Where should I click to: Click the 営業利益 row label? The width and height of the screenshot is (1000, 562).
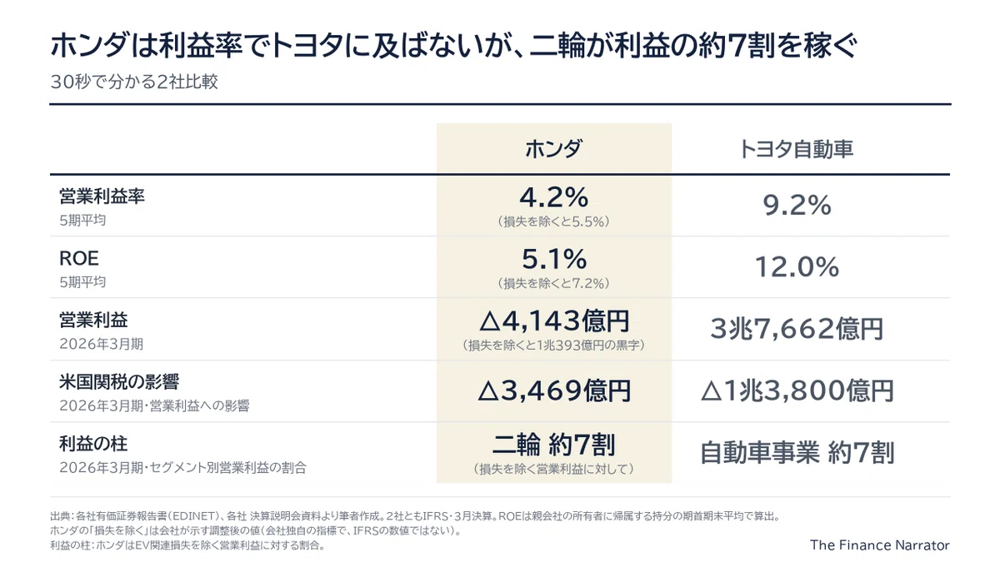click(93, 321)
